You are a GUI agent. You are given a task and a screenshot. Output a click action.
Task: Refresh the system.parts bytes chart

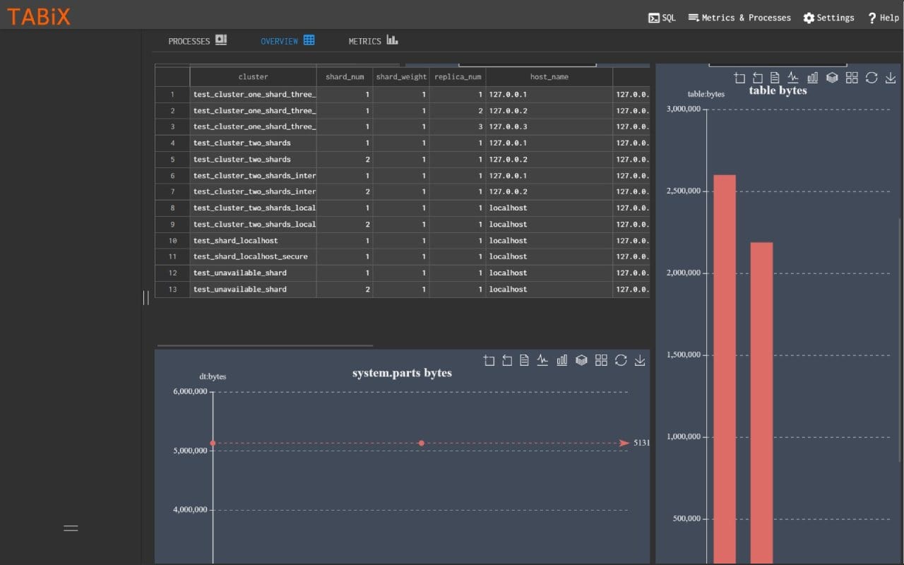click(621, 360)
